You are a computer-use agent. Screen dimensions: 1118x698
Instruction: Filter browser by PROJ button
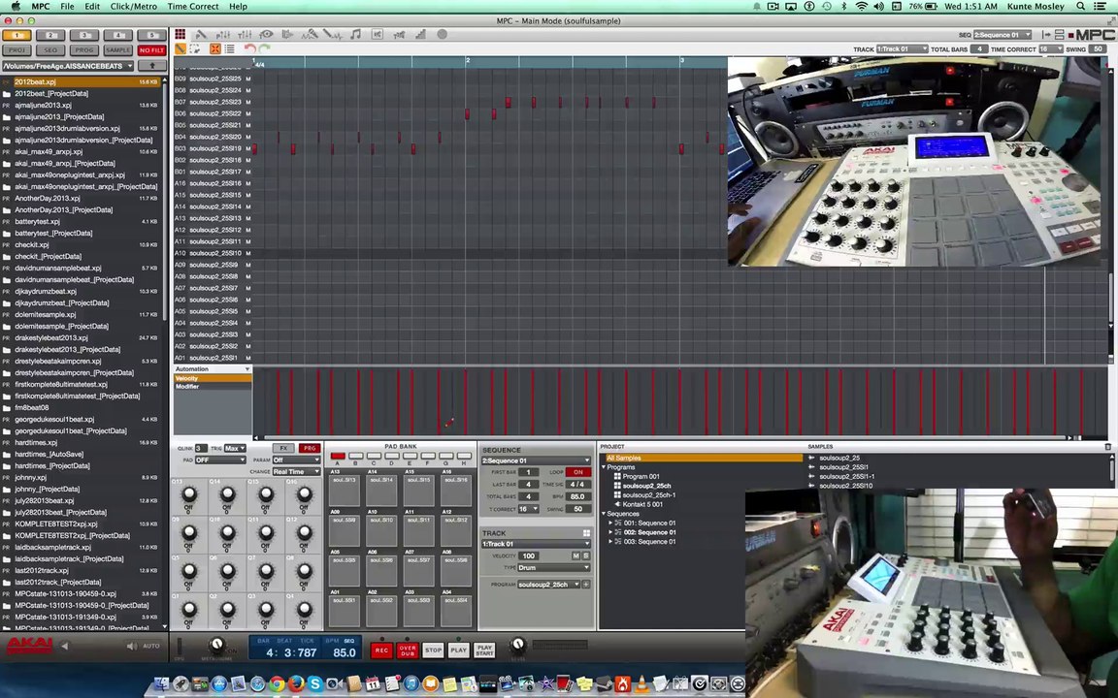[x=16, y=49]
